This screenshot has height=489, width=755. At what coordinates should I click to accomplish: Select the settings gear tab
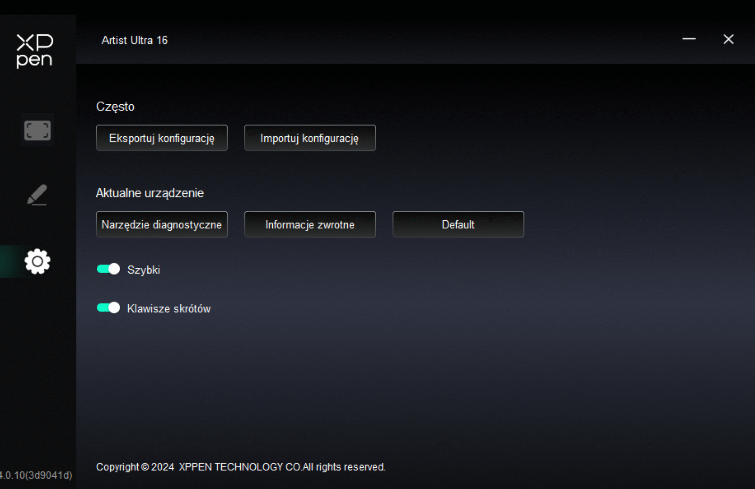click(x=37, y=261)
